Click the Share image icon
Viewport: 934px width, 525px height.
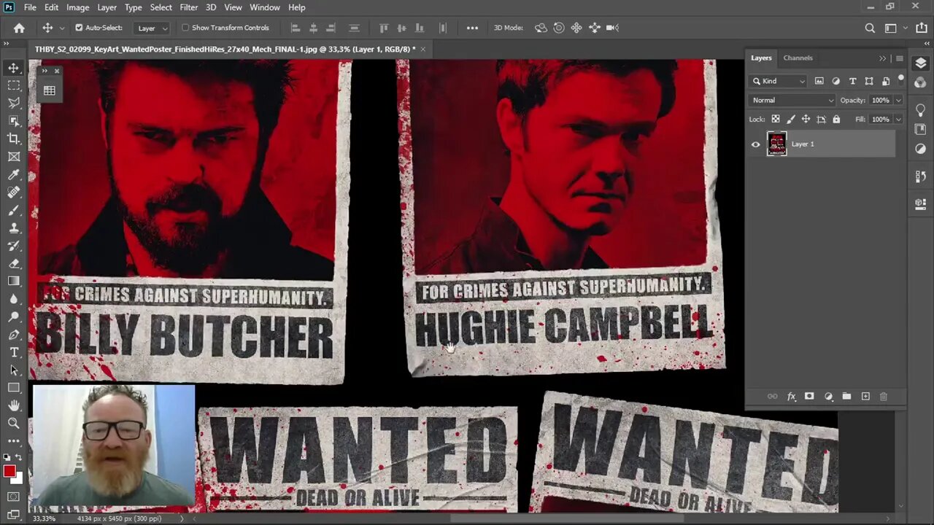coord(921,28)
